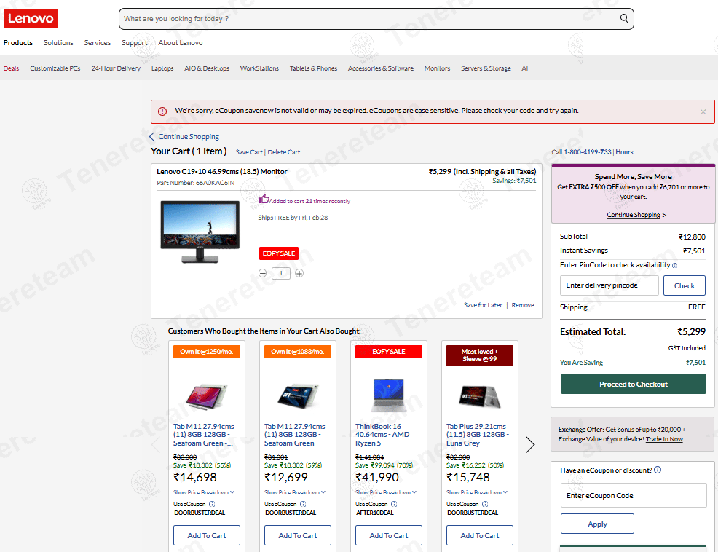718x552 pixels.
Task: Select Customizable PCs category
Action: coord(55,68)
